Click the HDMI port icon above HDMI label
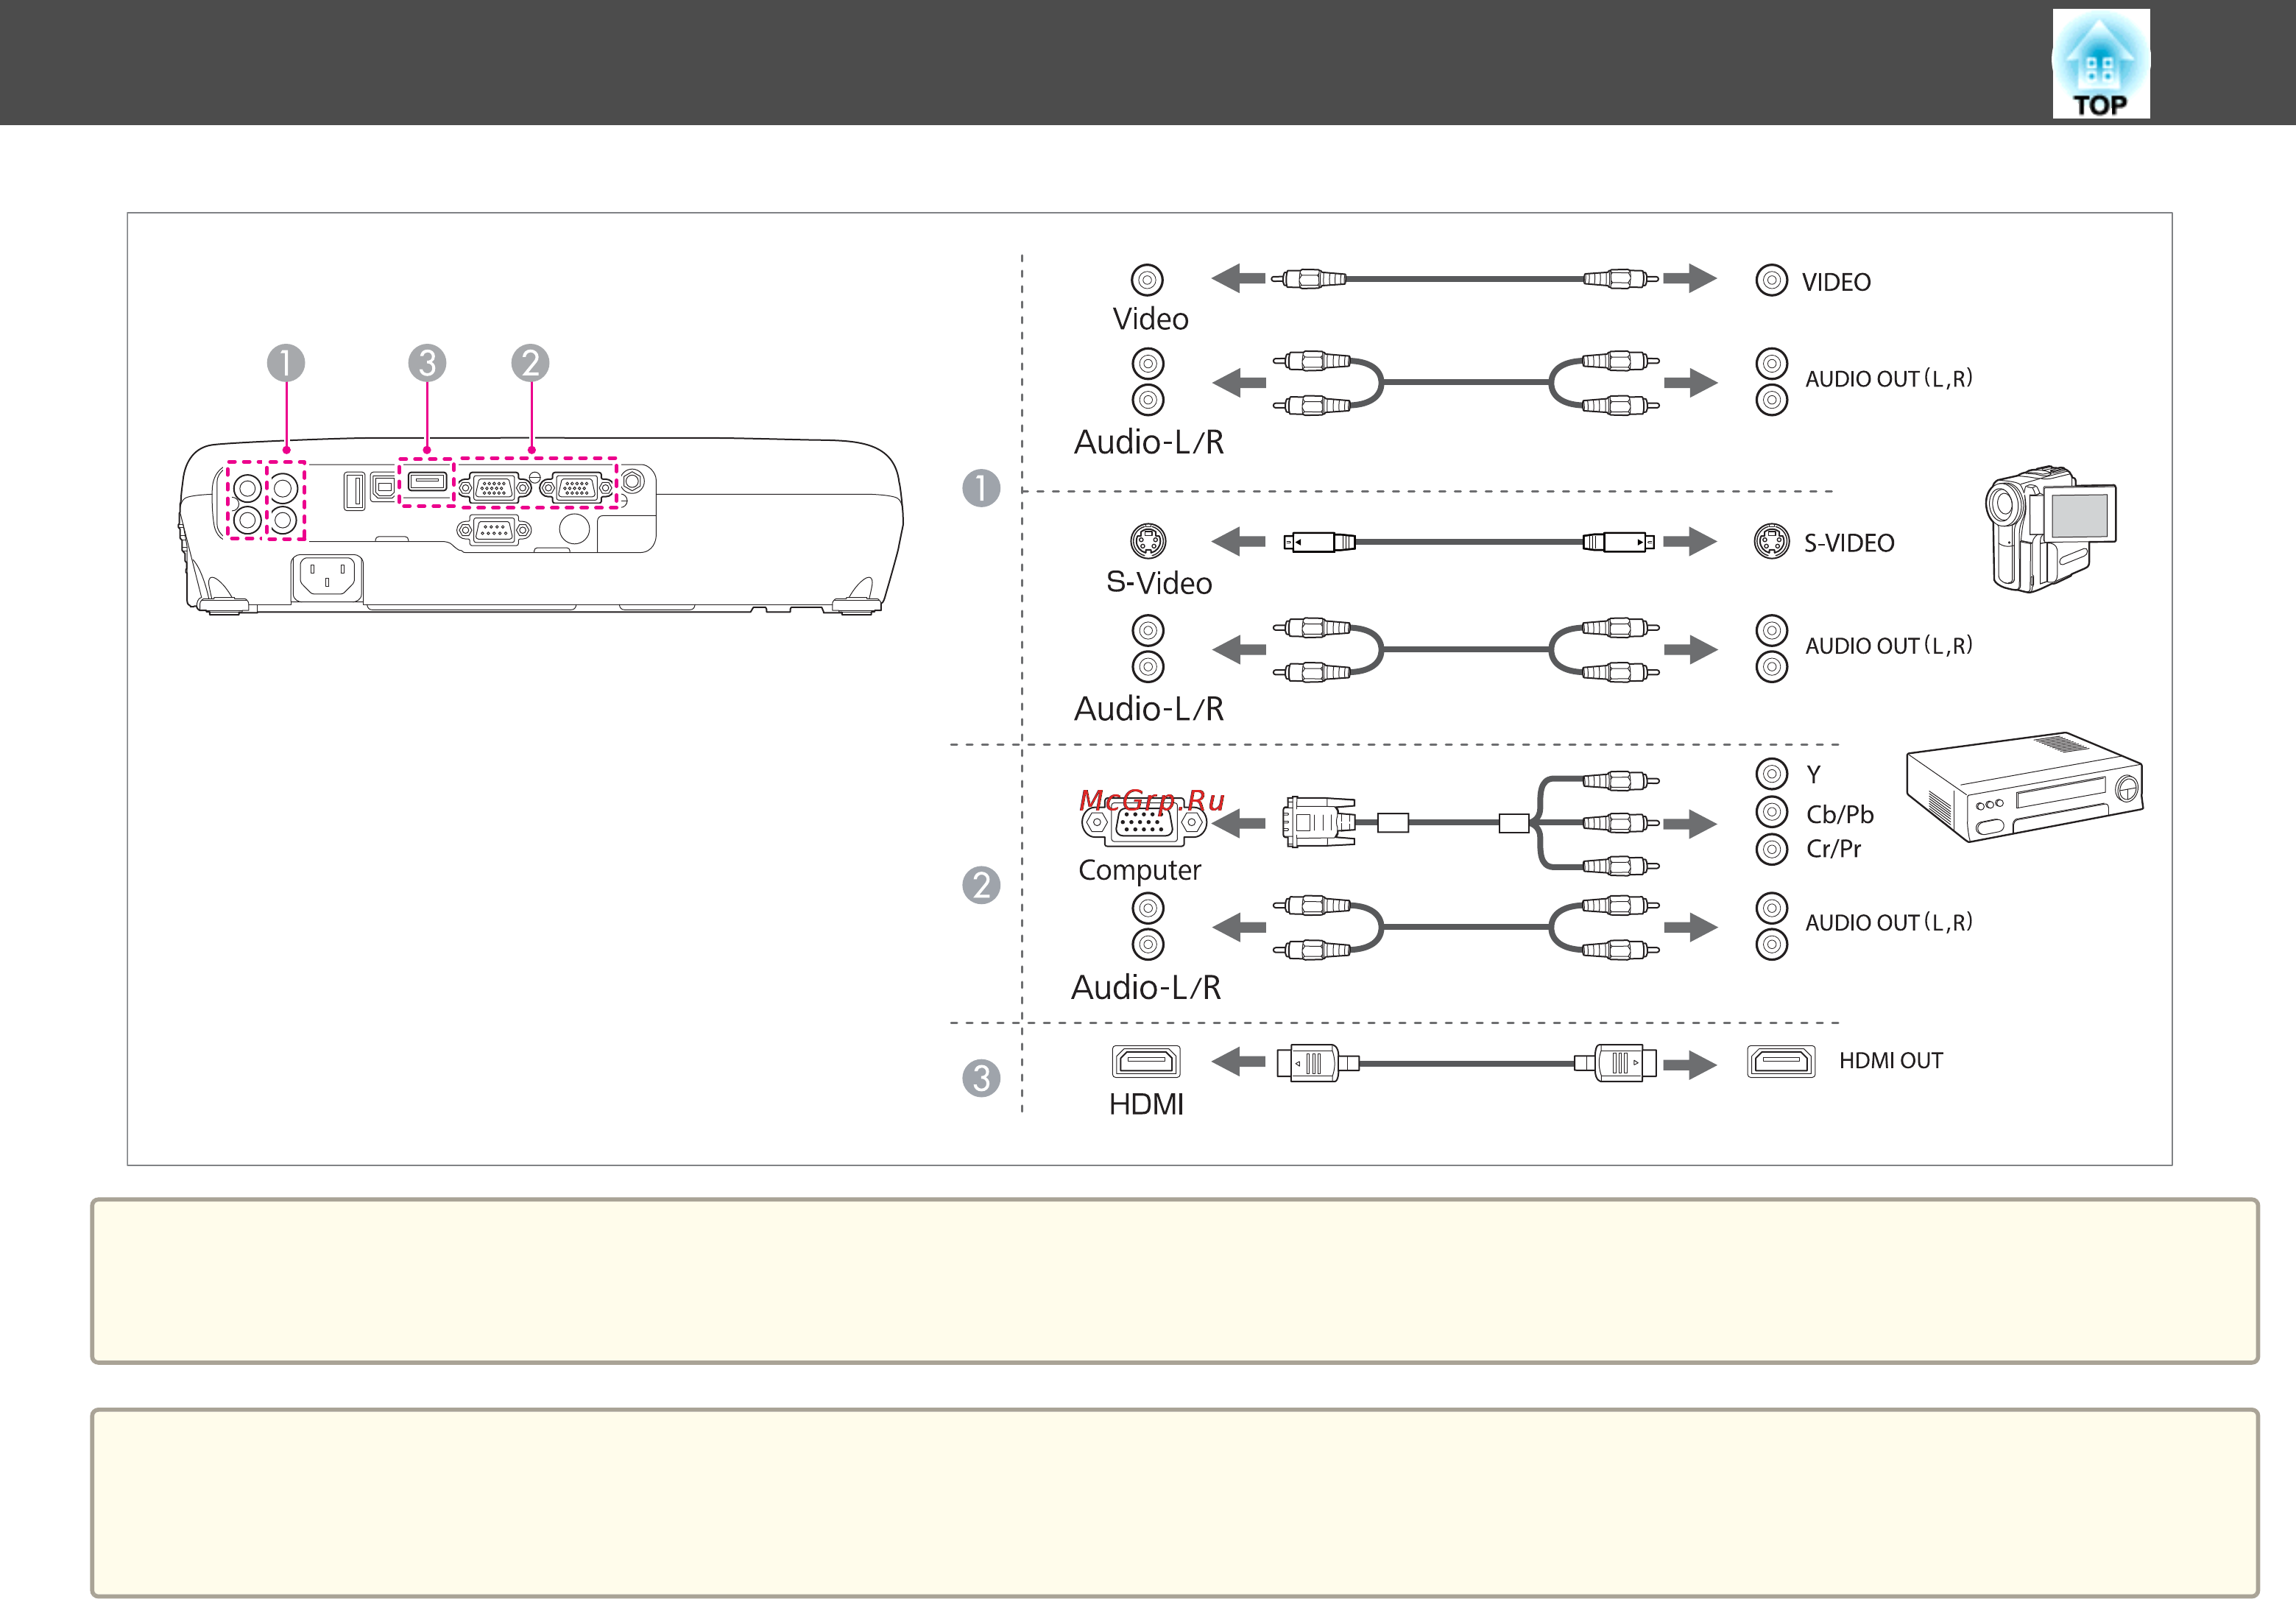 1146,1061
